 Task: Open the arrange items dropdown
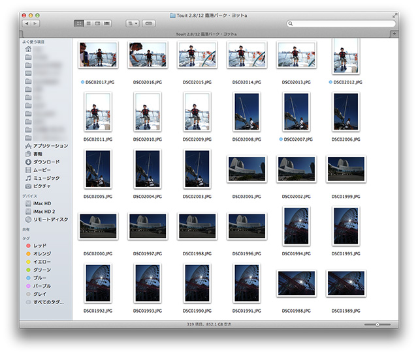click(x=133, y=23)
